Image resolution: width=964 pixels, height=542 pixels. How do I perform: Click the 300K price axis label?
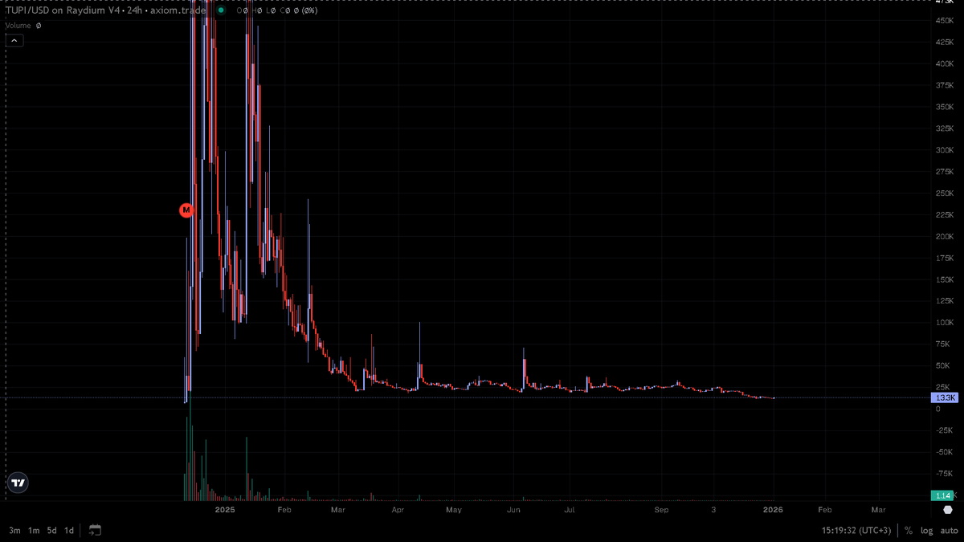click(x=943, y=150)
